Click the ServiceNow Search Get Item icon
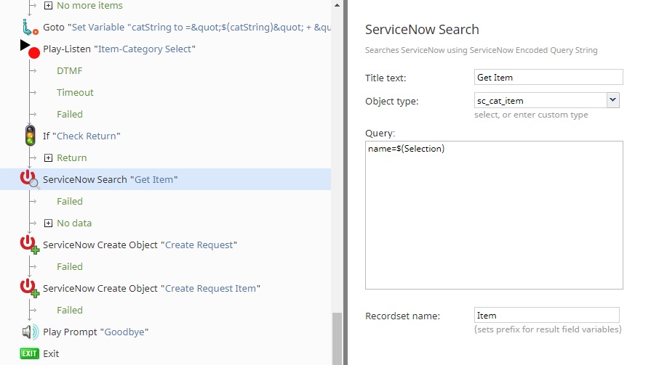 coord(30,179)
